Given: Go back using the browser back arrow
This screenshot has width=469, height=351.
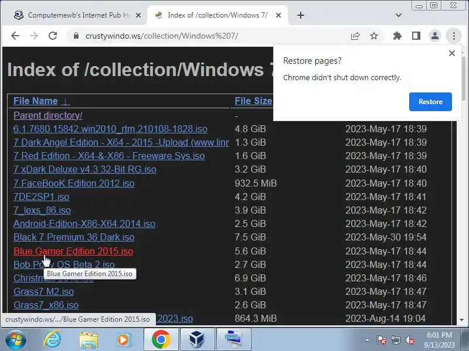Looking at the screenshot, I should coord(15,36).
